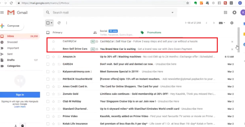Click the browser profile avatar
Image resolution: width=245 pixels, height=127 pixels.
pyautogui.click(x=240, y=3)
